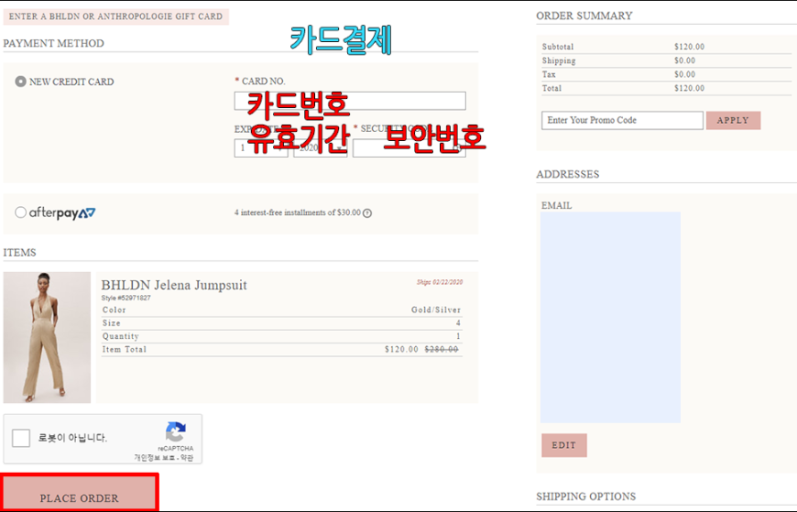Click the Afterpay logo
This screenshot has width=797, height=512.
click(62, 212)
